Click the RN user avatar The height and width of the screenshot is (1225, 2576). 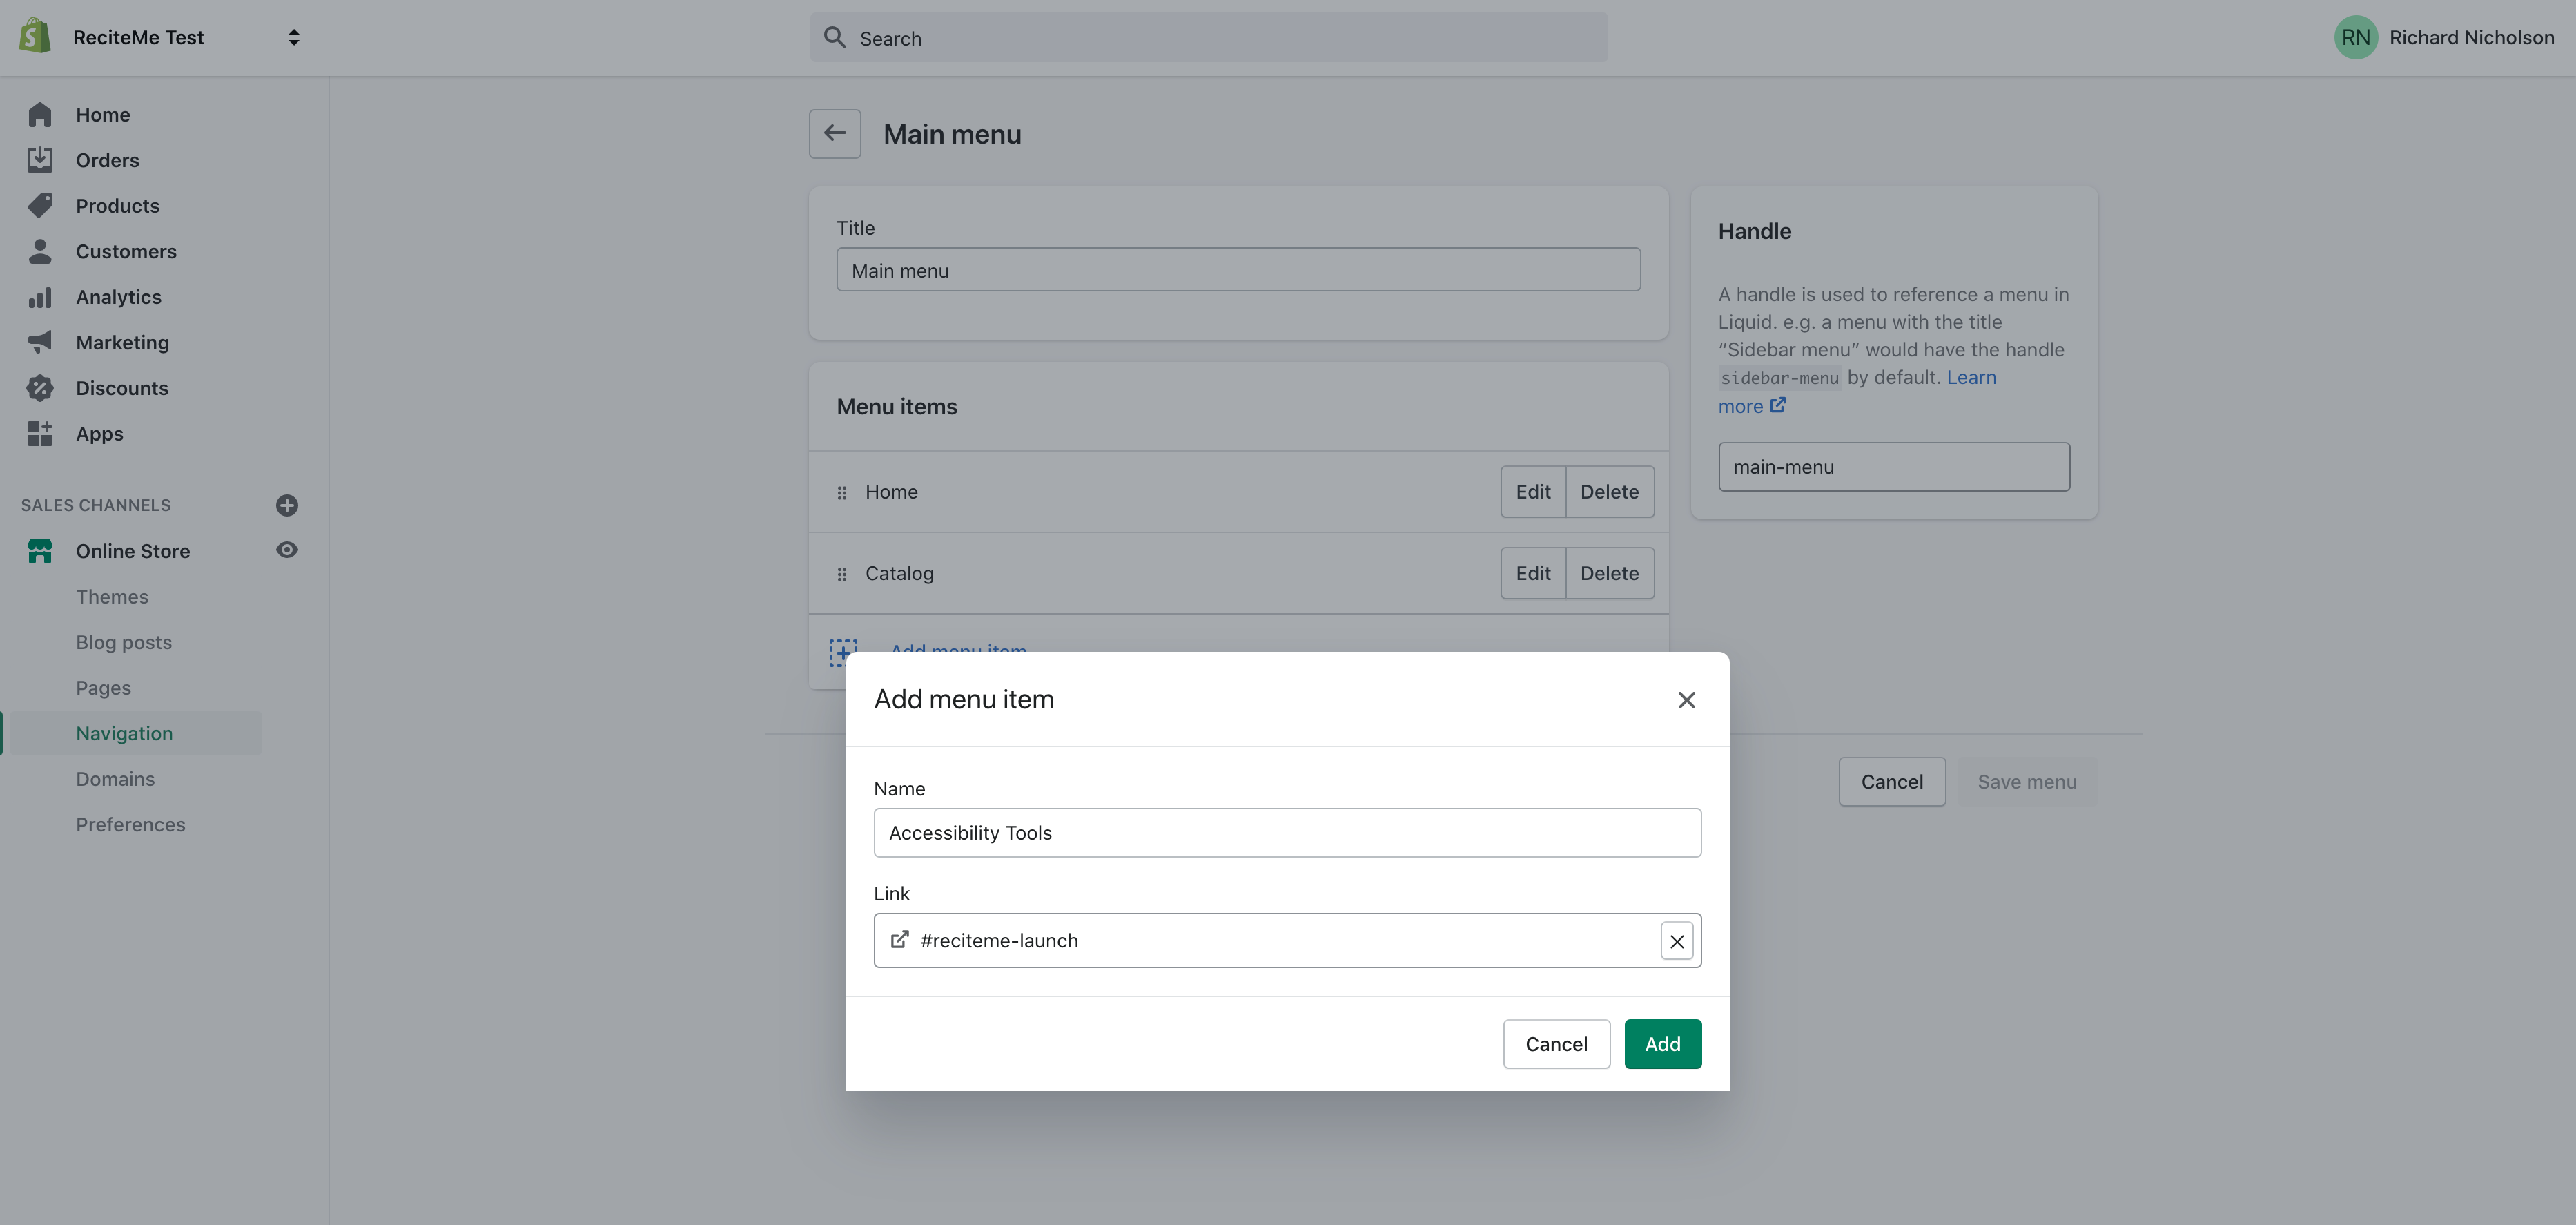[x=2355, y=37]
